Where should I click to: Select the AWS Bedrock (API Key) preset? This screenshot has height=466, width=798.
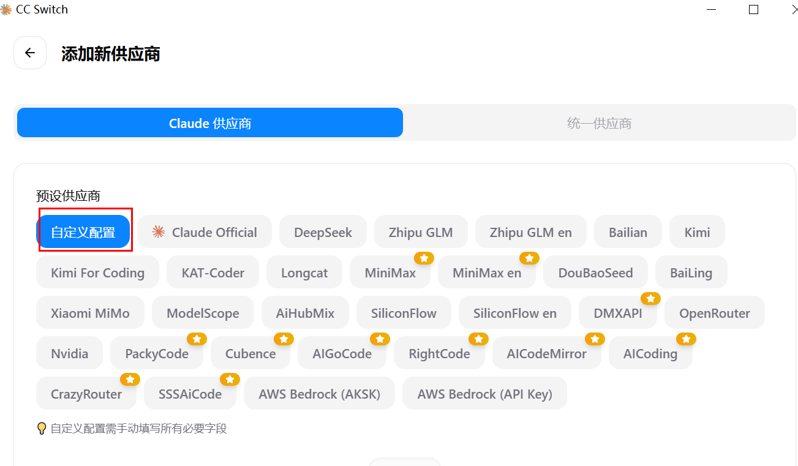485,394
